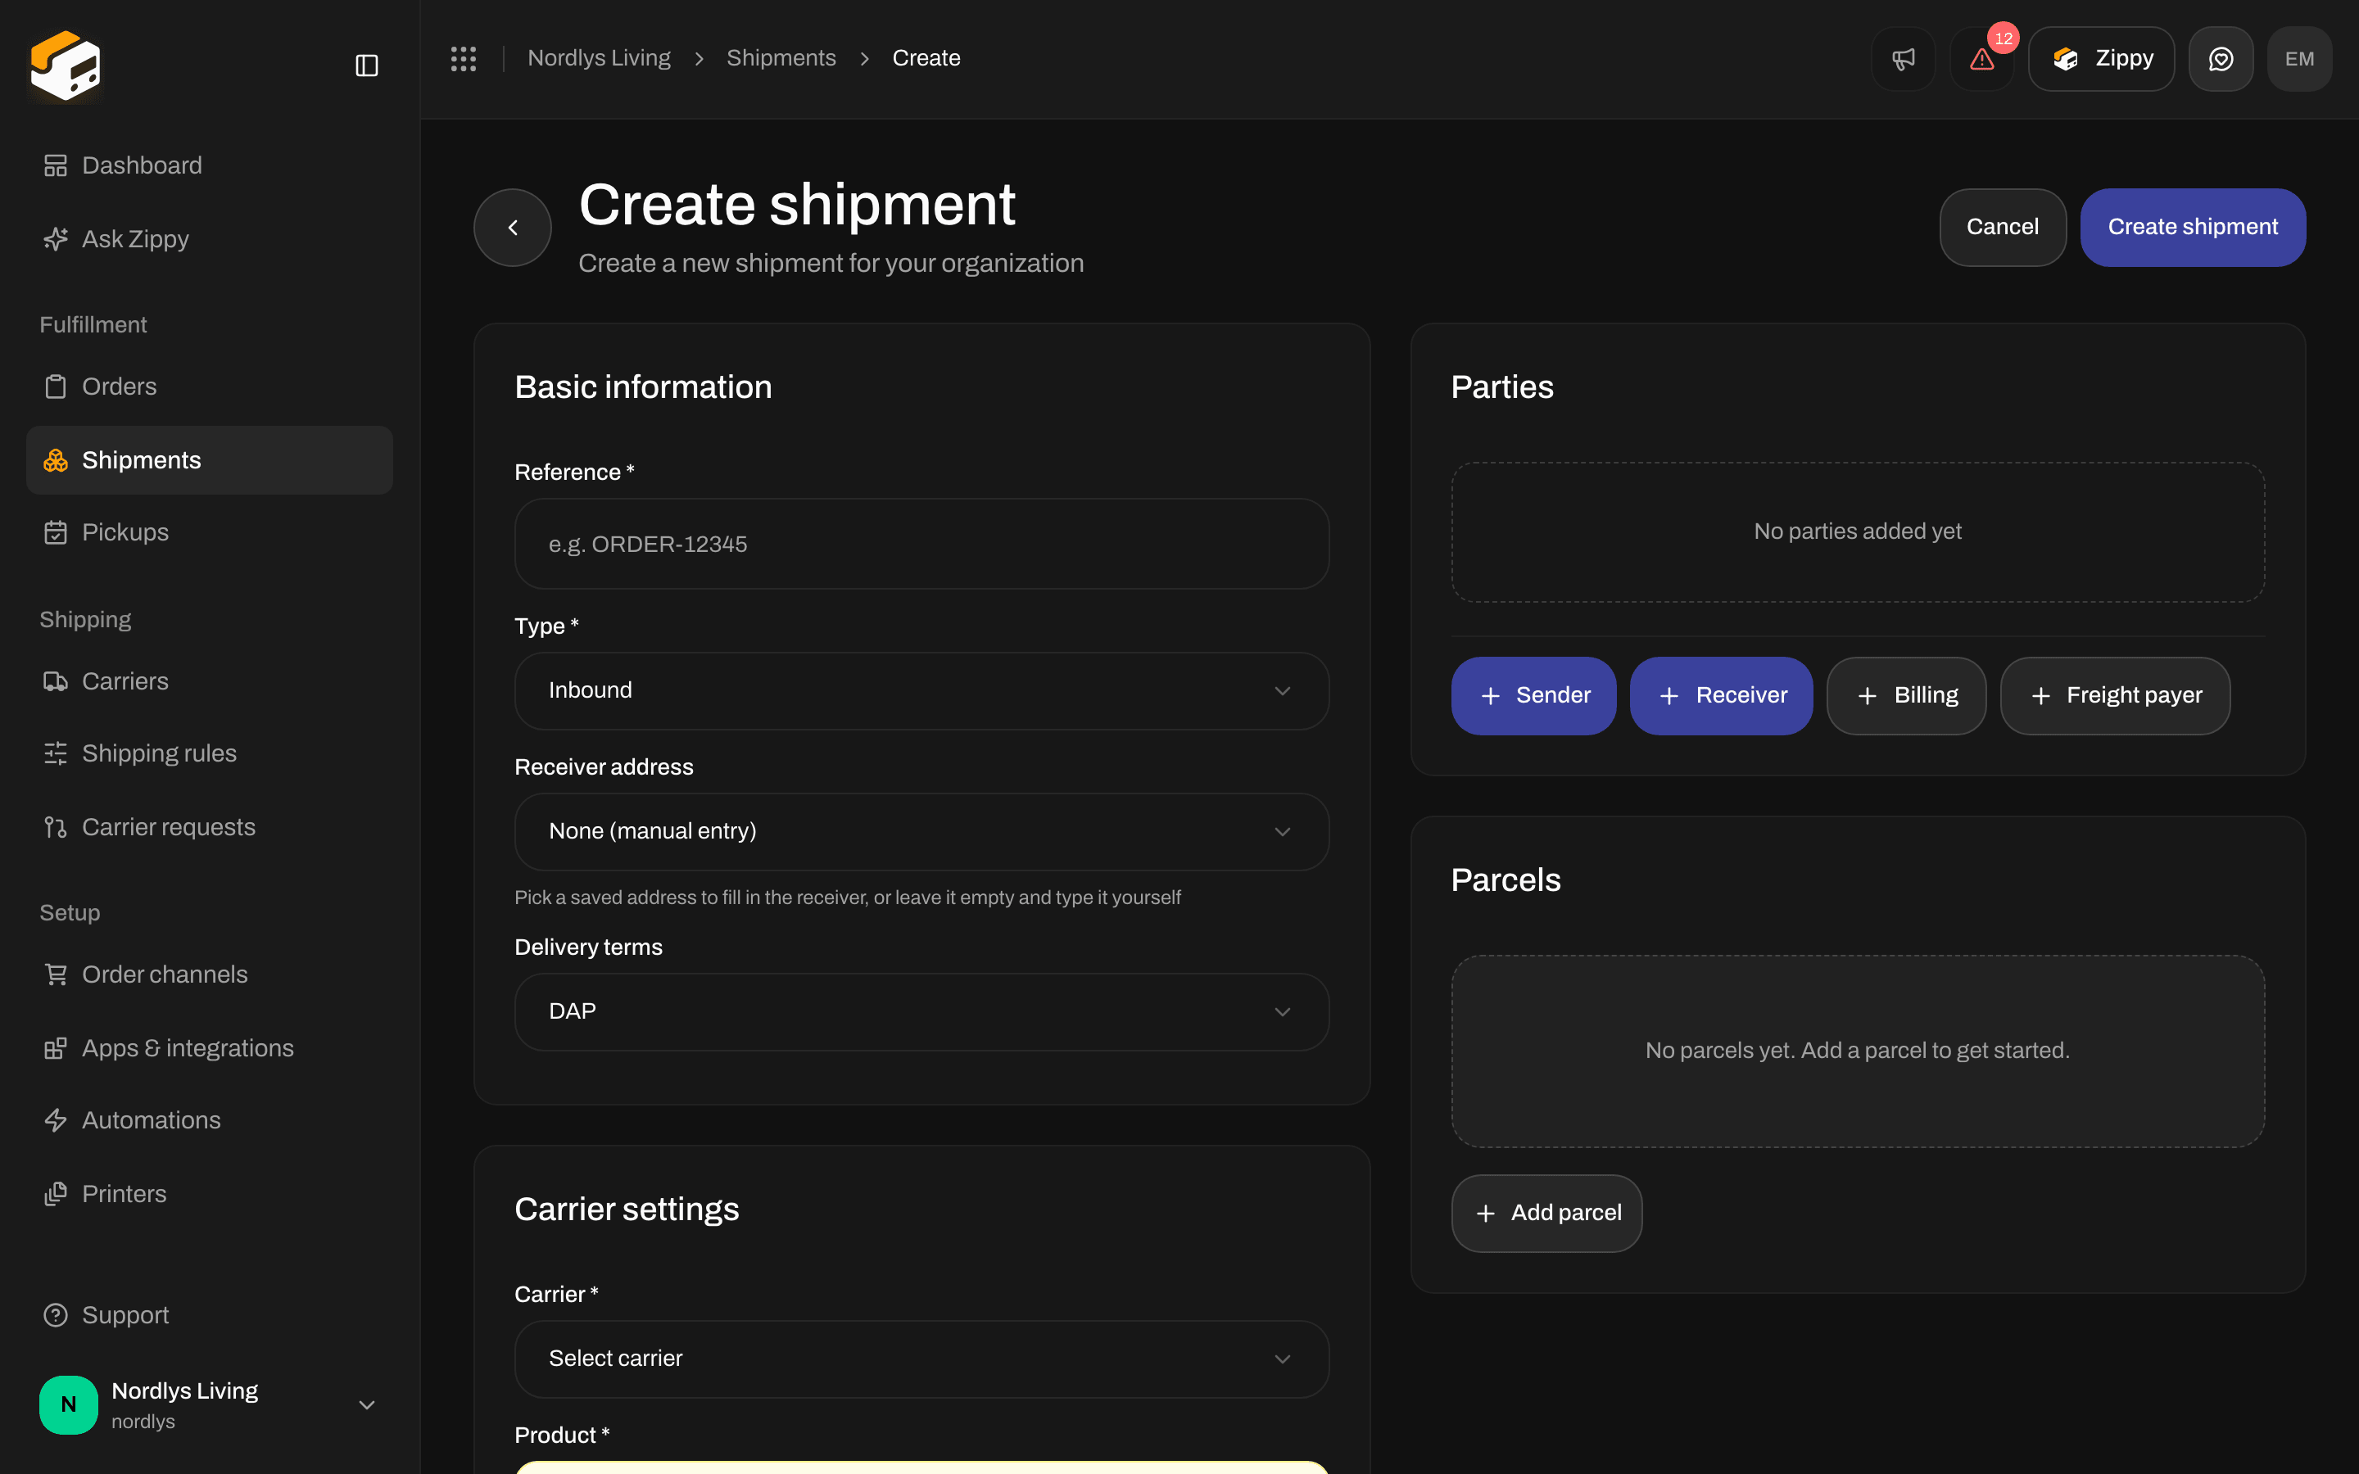2359x1474 pixels.
Task: Open the Select carrier dropdown
Action: [921, 1358]
